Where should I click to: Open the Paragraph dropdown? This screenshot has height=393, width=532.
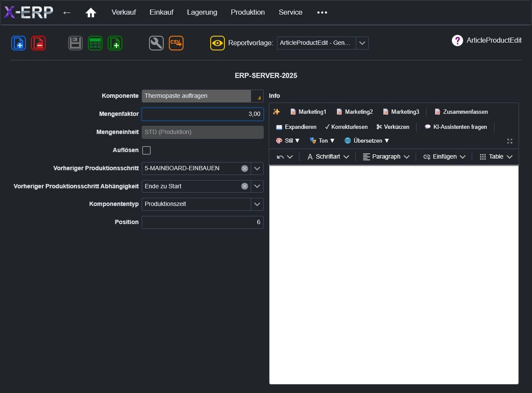tap(386, 157)
